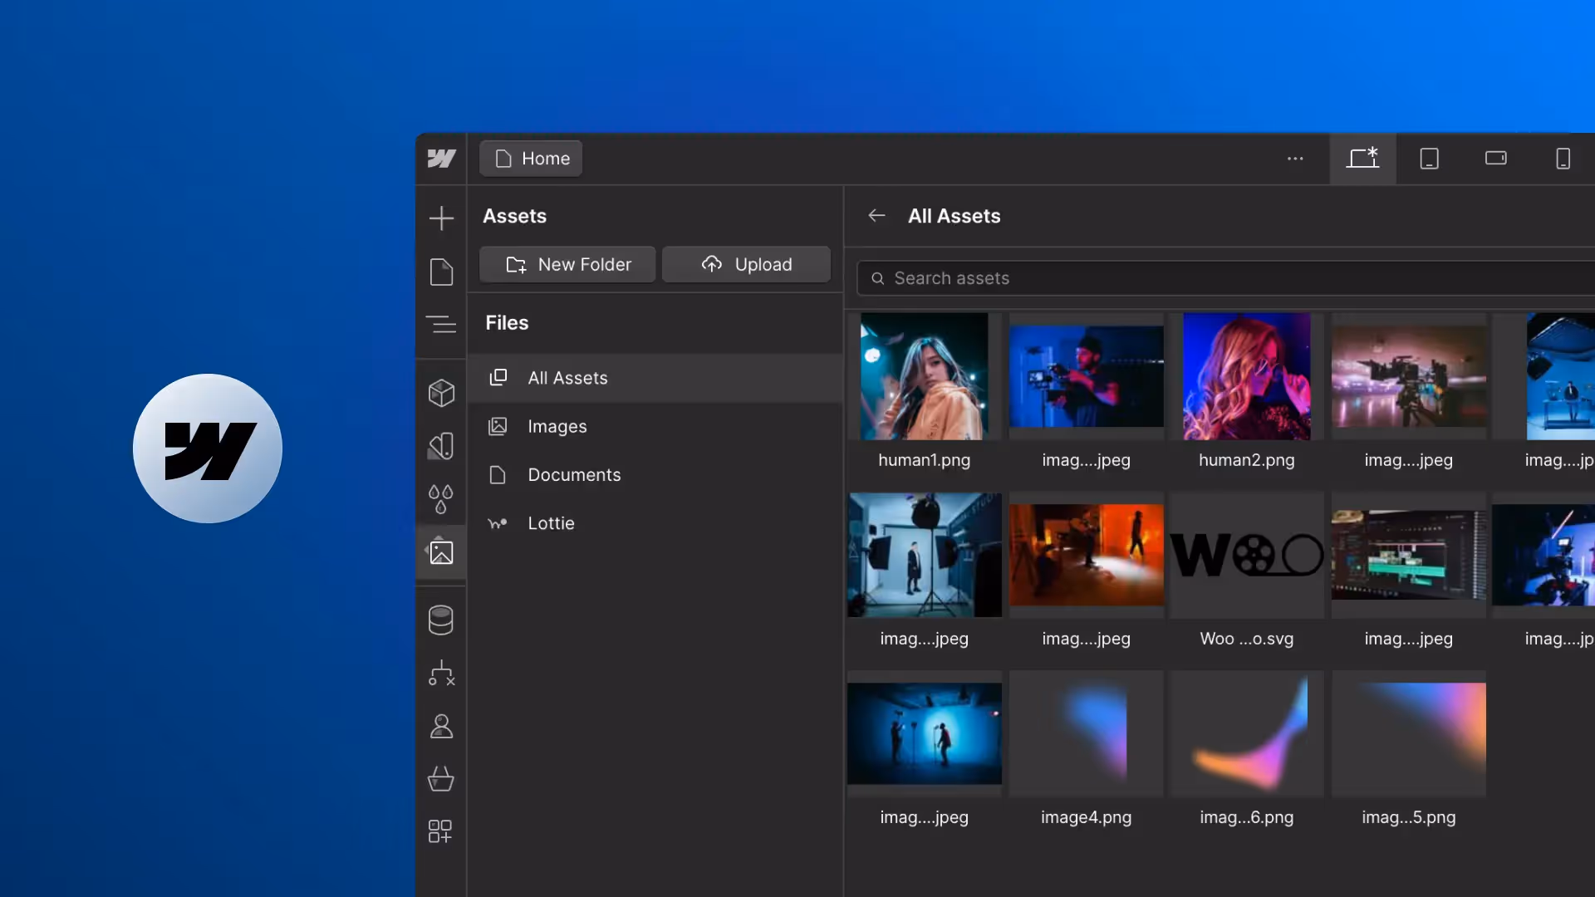Switch to desktop base breakpoint

(x=1362, y=159)
